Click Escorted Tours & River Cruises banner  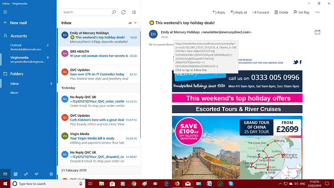[x=237, y=109]
